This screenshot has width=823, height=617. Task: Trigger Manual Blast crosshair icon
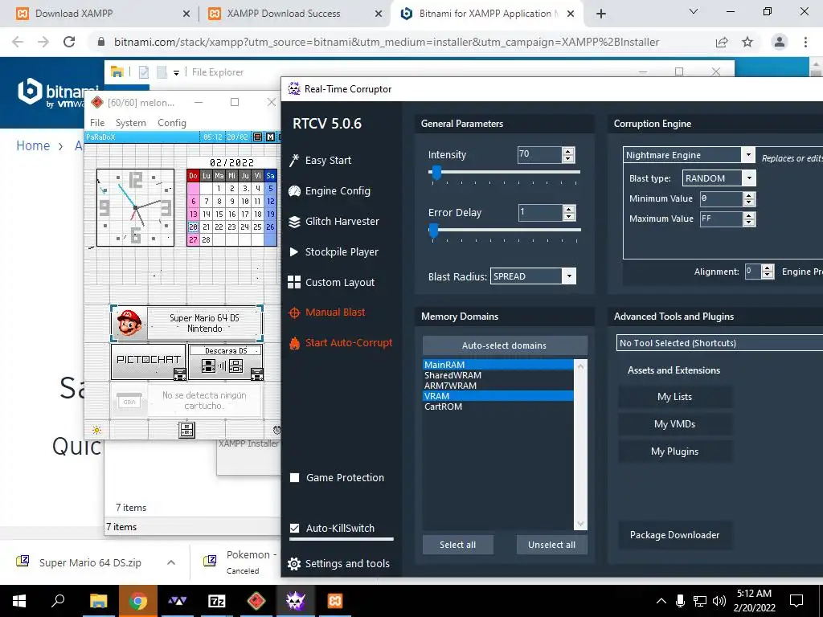294,313
